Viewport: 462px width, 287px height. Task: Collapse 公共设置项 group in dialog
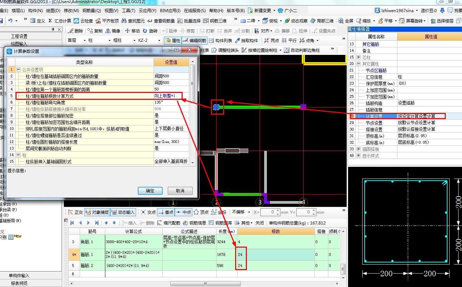pos(19,69)
